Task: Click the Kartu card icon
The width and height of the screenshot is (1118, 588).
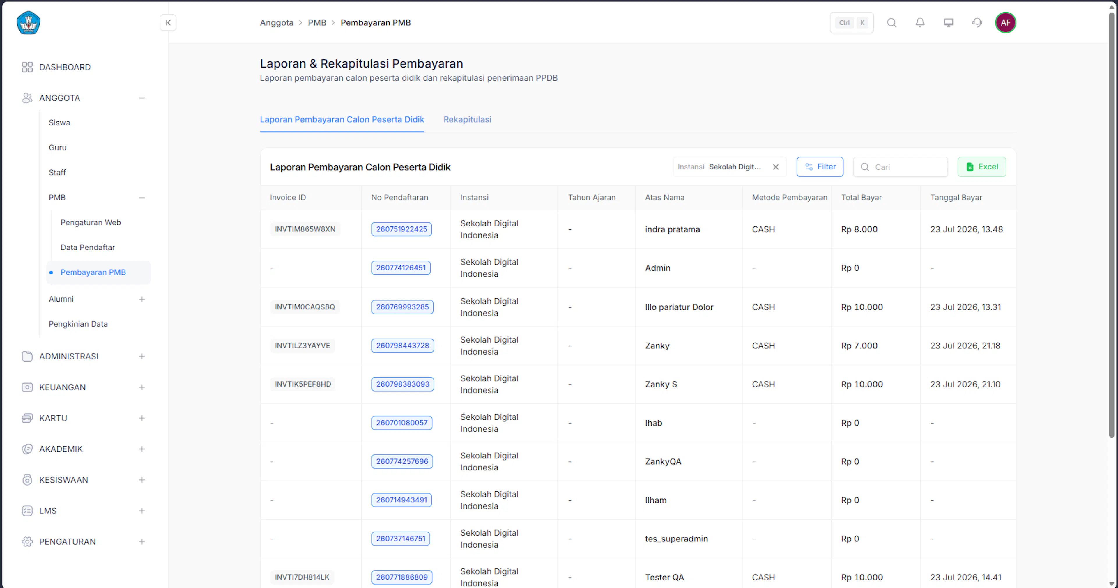Action: (x=27, y=418)
